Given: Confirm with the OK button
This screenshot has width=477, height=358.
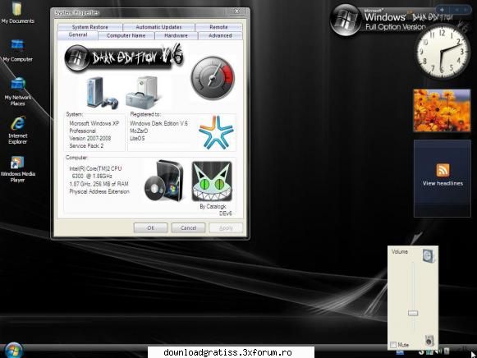Looking at the screenshot, I should tap(150, 227).
